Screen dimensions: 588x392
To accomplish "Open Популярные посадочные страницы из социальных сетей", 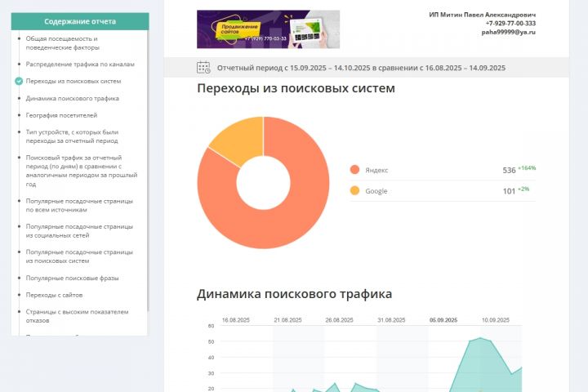I will [79, 230].
